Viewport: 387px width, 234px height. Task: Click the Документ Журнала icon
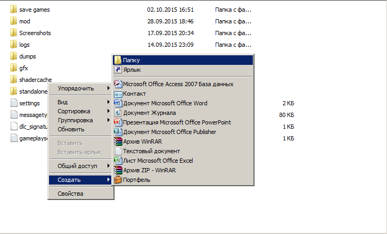tap(118, 113)
